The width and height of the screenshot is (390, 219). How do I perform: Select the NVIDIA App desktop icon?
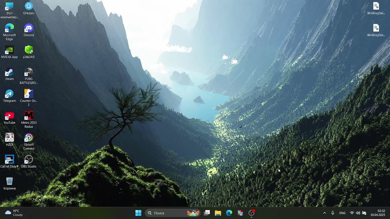[9, 52]
